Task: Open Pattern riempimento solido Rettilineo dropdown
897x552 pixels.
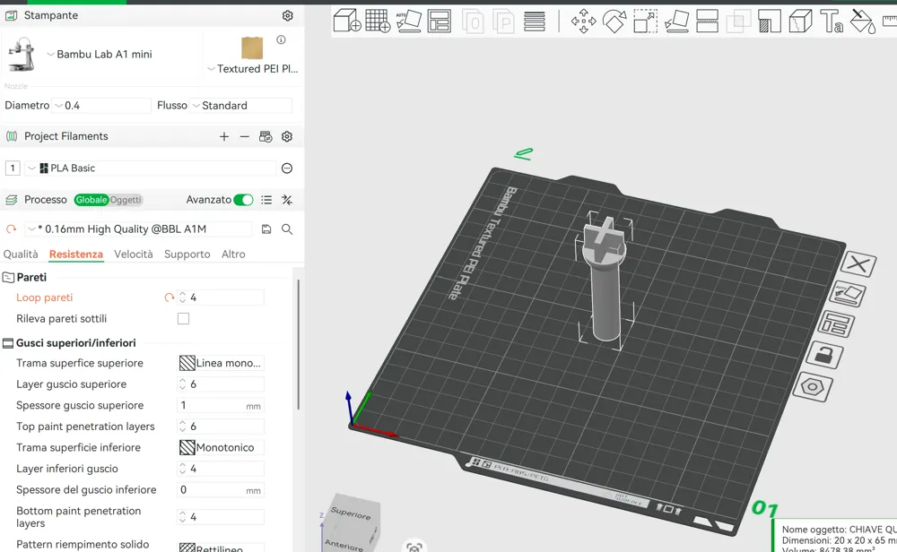Action: 221,548
